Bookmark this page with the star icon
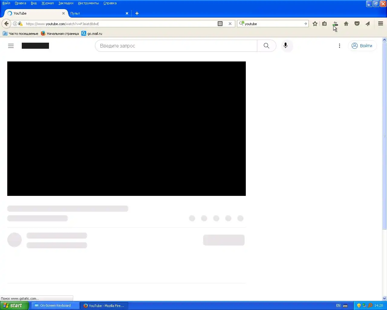Screen dimensions: 387x310 (315, 24)
